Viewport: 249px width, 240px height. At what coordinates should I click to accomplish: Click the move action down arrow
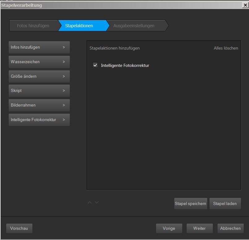96,203
